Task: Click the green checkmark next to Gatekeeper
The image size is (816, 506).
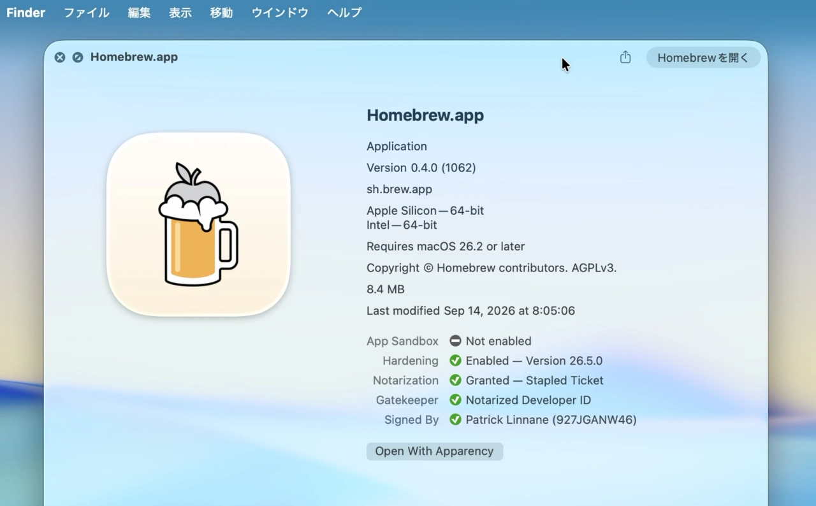Action: pyautogui.click(x=455, y=400)
